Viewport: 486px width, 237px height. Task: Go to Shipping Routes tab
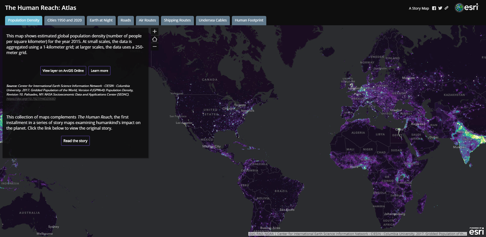point(177,20)
